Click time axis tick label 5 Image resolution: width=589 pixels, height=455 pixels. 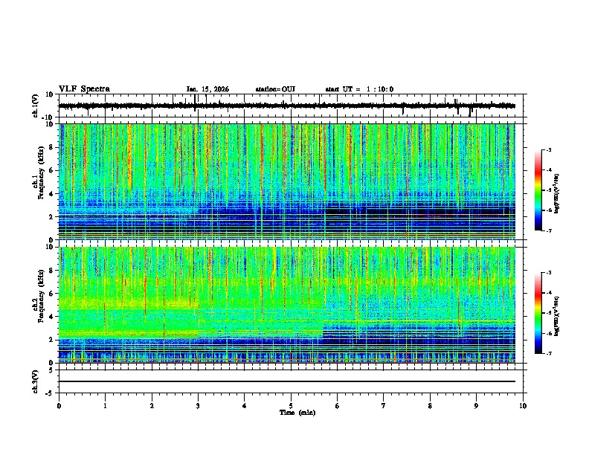(291, 406)
